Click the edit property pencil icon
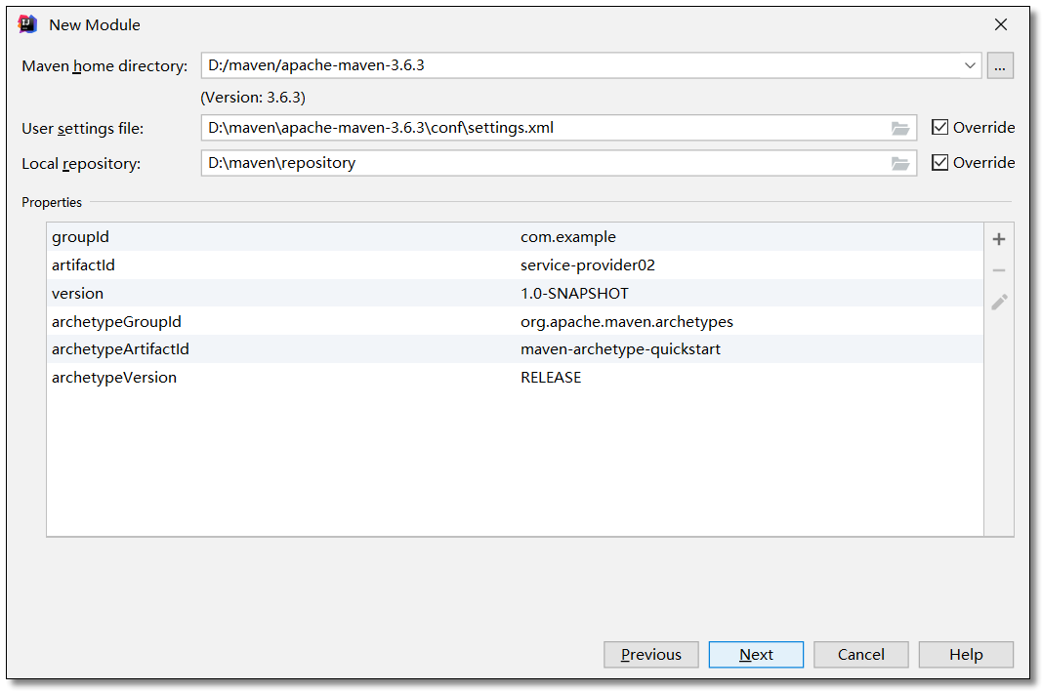 pyautogui.click(x=998, y=303)
